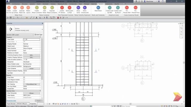Click the View Template <None> button
This screenshot has width=191, height=107.
[31, 93]
